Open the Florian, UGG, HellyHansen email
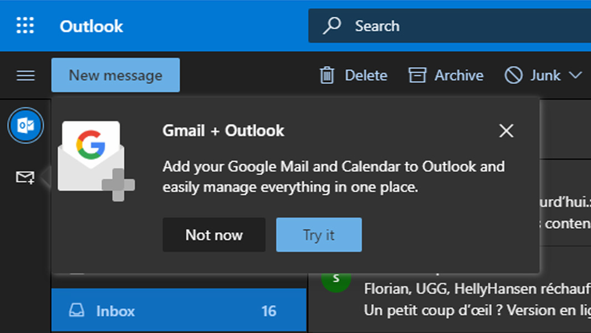591x333 pixels. tap(477, 300)
